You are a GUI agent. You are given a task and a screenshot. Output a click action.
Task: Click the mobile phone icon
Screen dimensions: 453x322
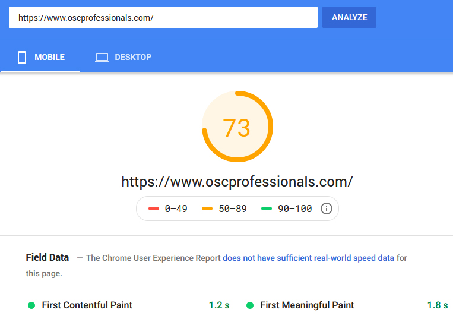(x=22, y=57)
